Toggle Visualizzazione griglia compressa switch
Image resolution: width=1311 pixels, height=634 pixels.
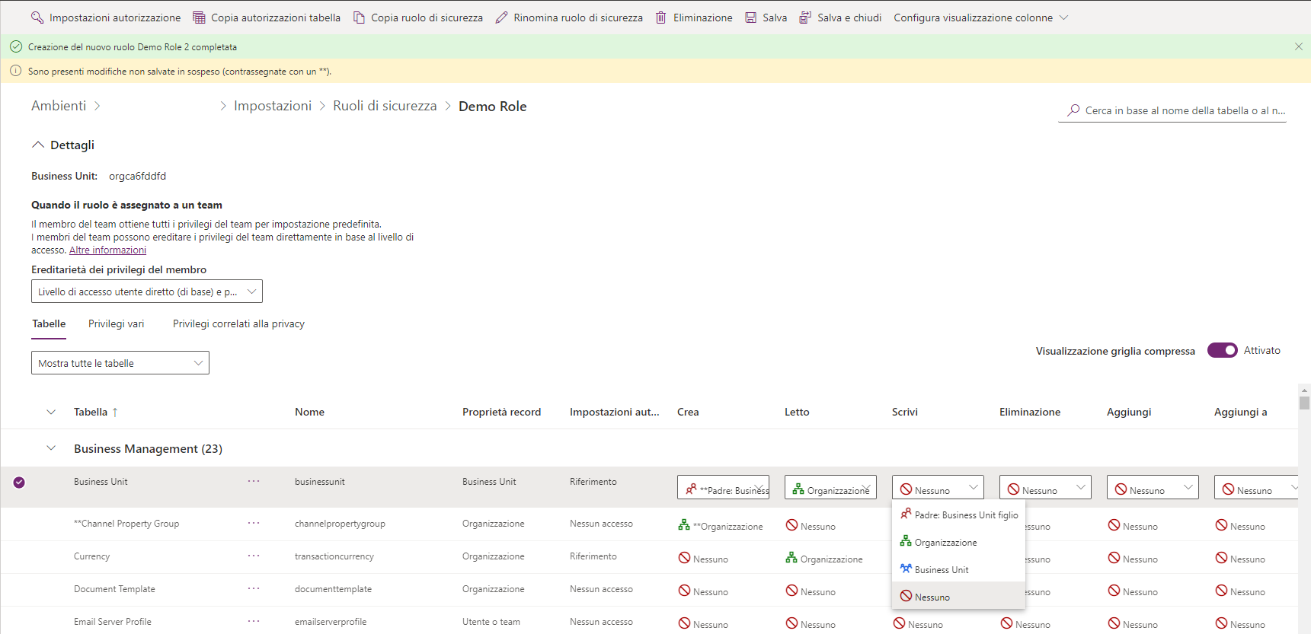pyautogui.click(x=1223, y=350)
